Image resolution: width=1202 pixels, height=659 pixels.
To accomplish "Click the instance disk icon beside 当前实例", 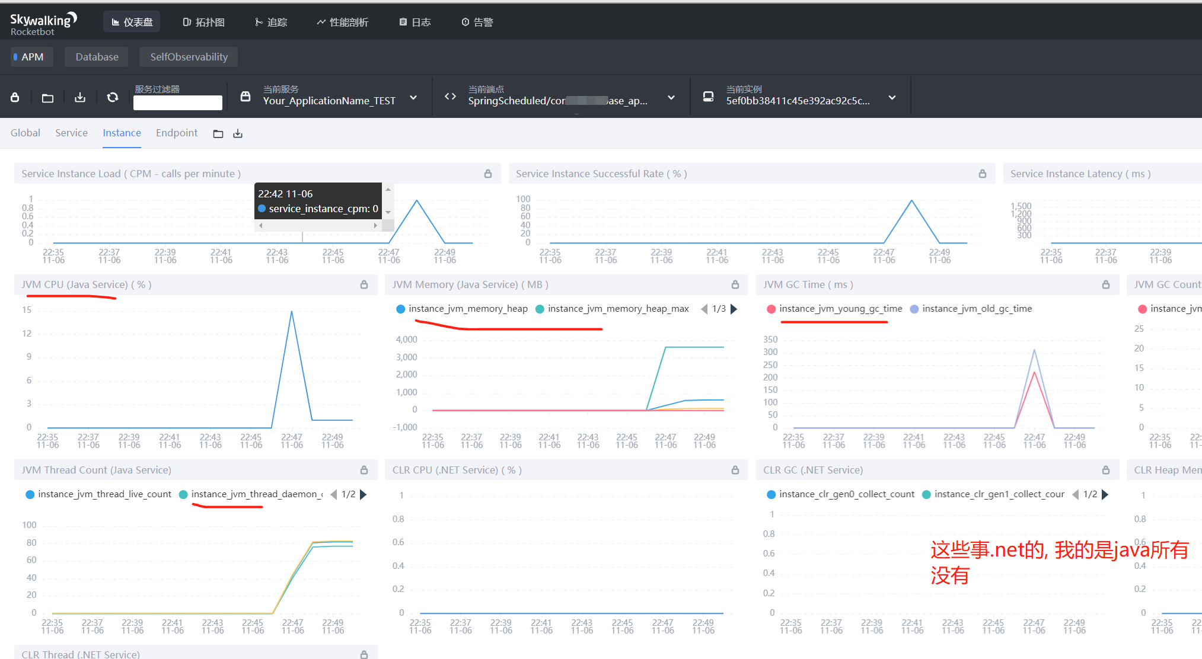I will (x=708, y=97).
